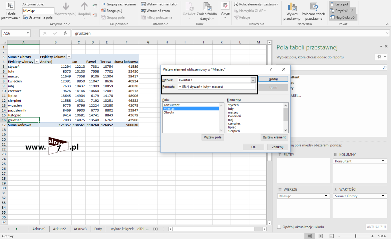Click Zmień źródło danych
The height and width of the screenshot is (239, 391).
(207, 11)
